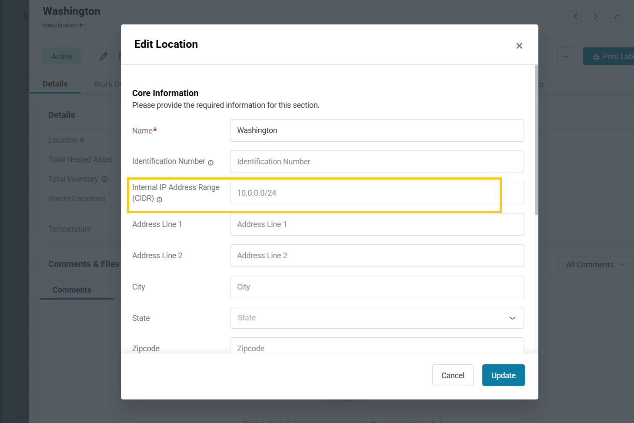Focus the Identification Number input field

click(377, 162)
